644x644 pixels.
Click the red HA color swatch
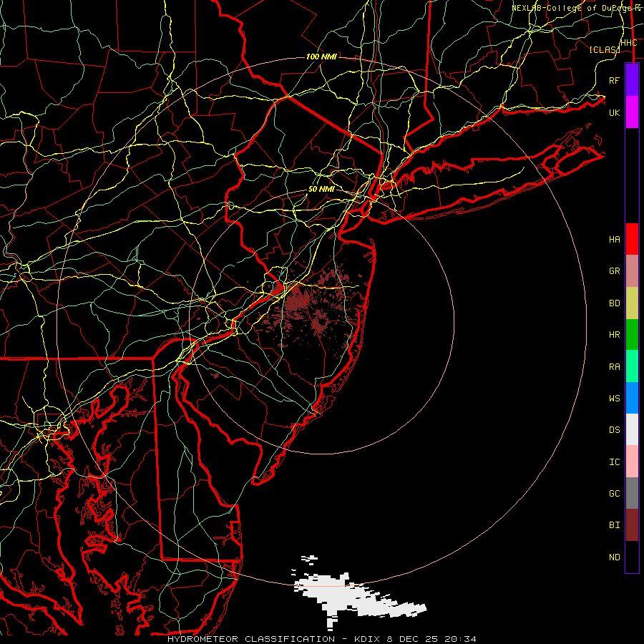[632, 239]
